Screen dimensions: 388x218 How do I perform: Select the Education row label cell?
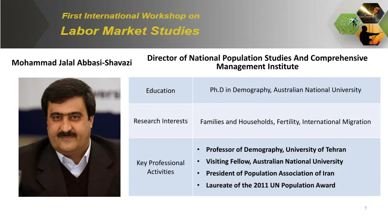(x=161, y=90)
